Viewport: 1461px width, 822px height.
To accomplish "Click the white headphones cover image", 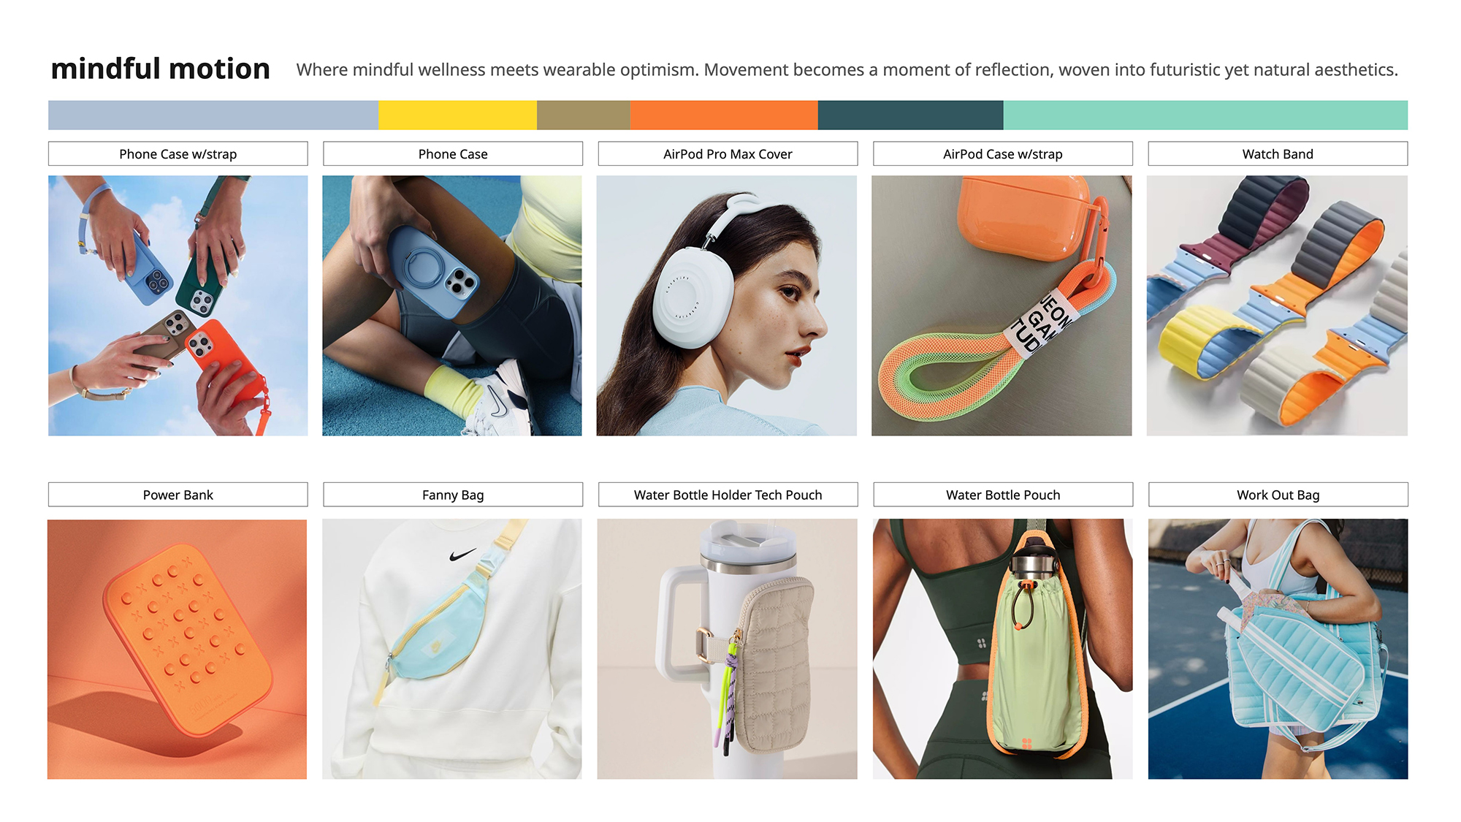I will 727,305.
